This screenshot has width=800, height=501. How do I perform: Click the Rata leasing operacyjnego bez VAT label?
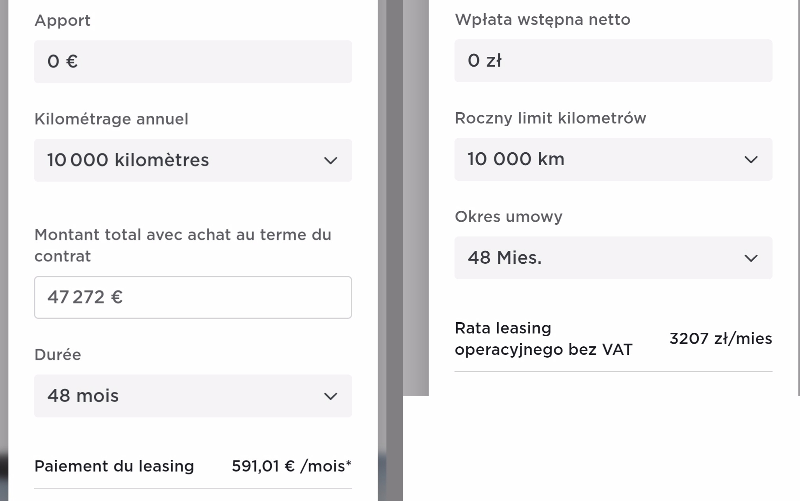click(543, 339)
